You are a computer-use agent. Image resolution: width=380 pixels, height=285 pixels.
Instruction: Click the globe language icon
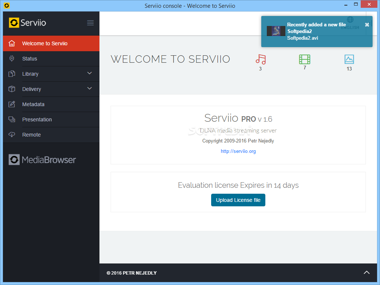tap(350, 20)
